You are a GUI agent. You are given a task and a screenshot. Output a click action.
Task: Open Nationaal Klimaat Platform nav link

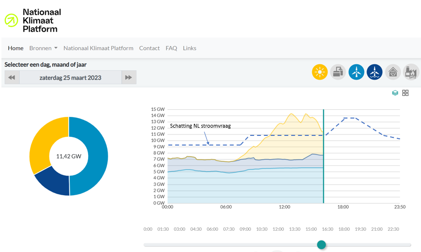98,48
